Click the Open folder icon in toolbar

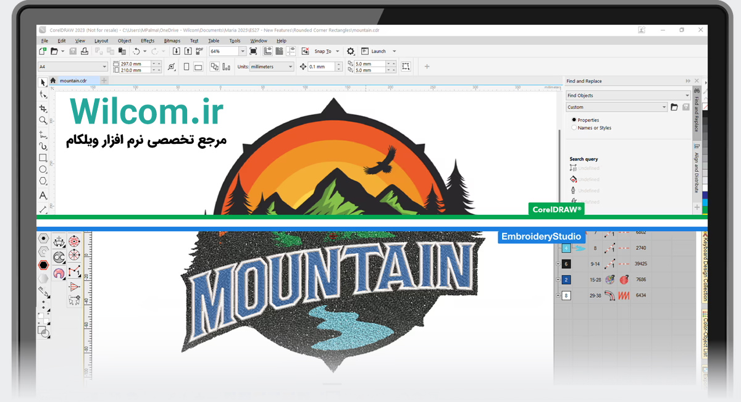(54, 51)
